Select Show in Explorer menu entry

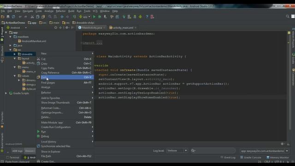(x=65, y=152)
